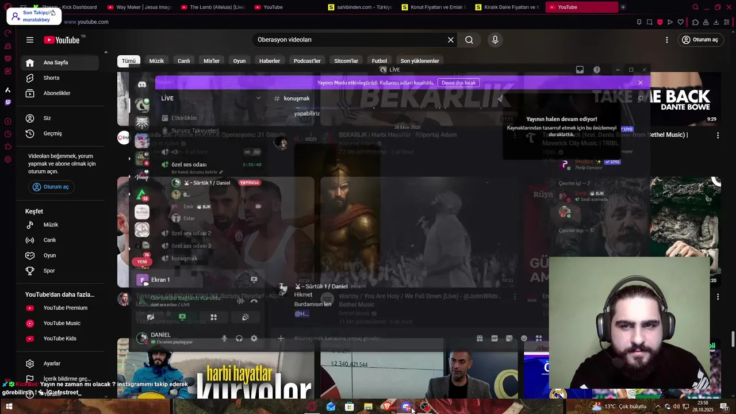Viewport: 736px width, 414px height.
Task: Open Discord emoji picker
Action: tap(524, 338)
